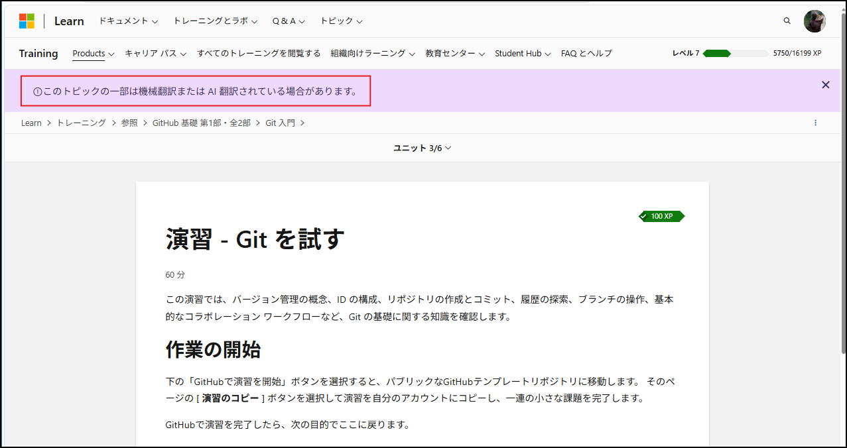Screen dimensions: 847x448
Task: Open the user profile avatar
Action: pyautogui.click(x=814, y=21)
